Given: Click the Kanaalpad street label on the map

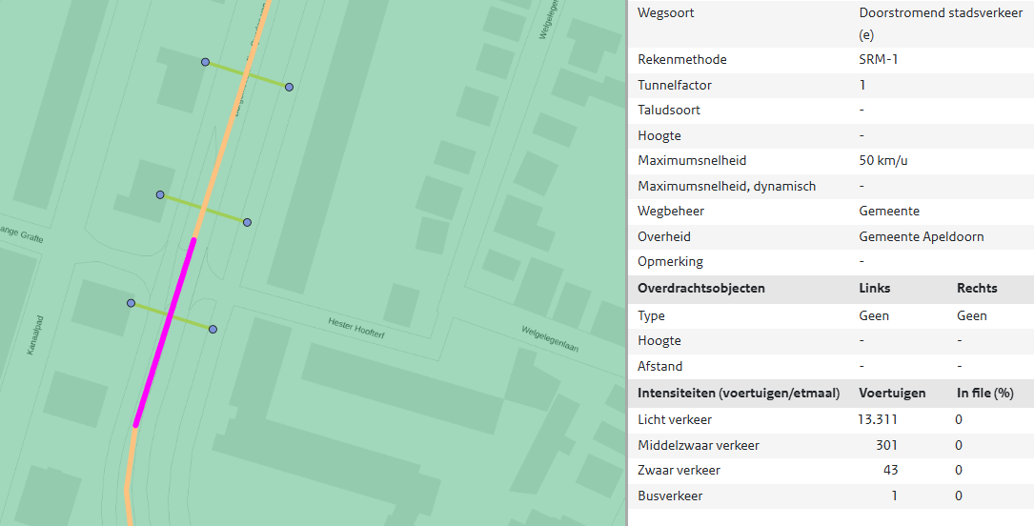Looking at the screenshot, I should coord(35,335).
